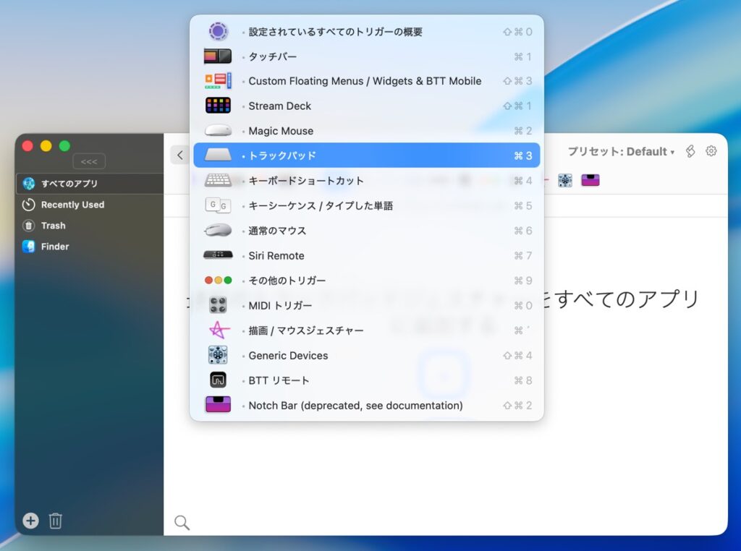
Task: Click the back chevron button
Action: click(180, 155)
